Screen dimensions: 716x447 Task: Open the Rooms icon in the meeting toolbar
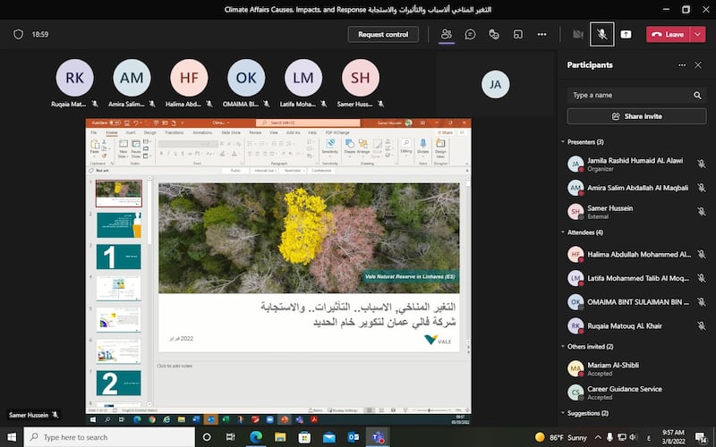tap(517, 34)
